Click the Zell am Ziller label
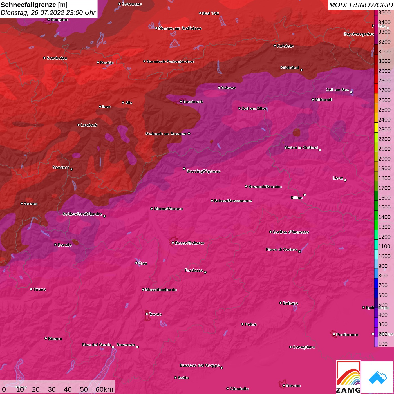The width and height of the screenshot is (394, 394). pos(254,108)
